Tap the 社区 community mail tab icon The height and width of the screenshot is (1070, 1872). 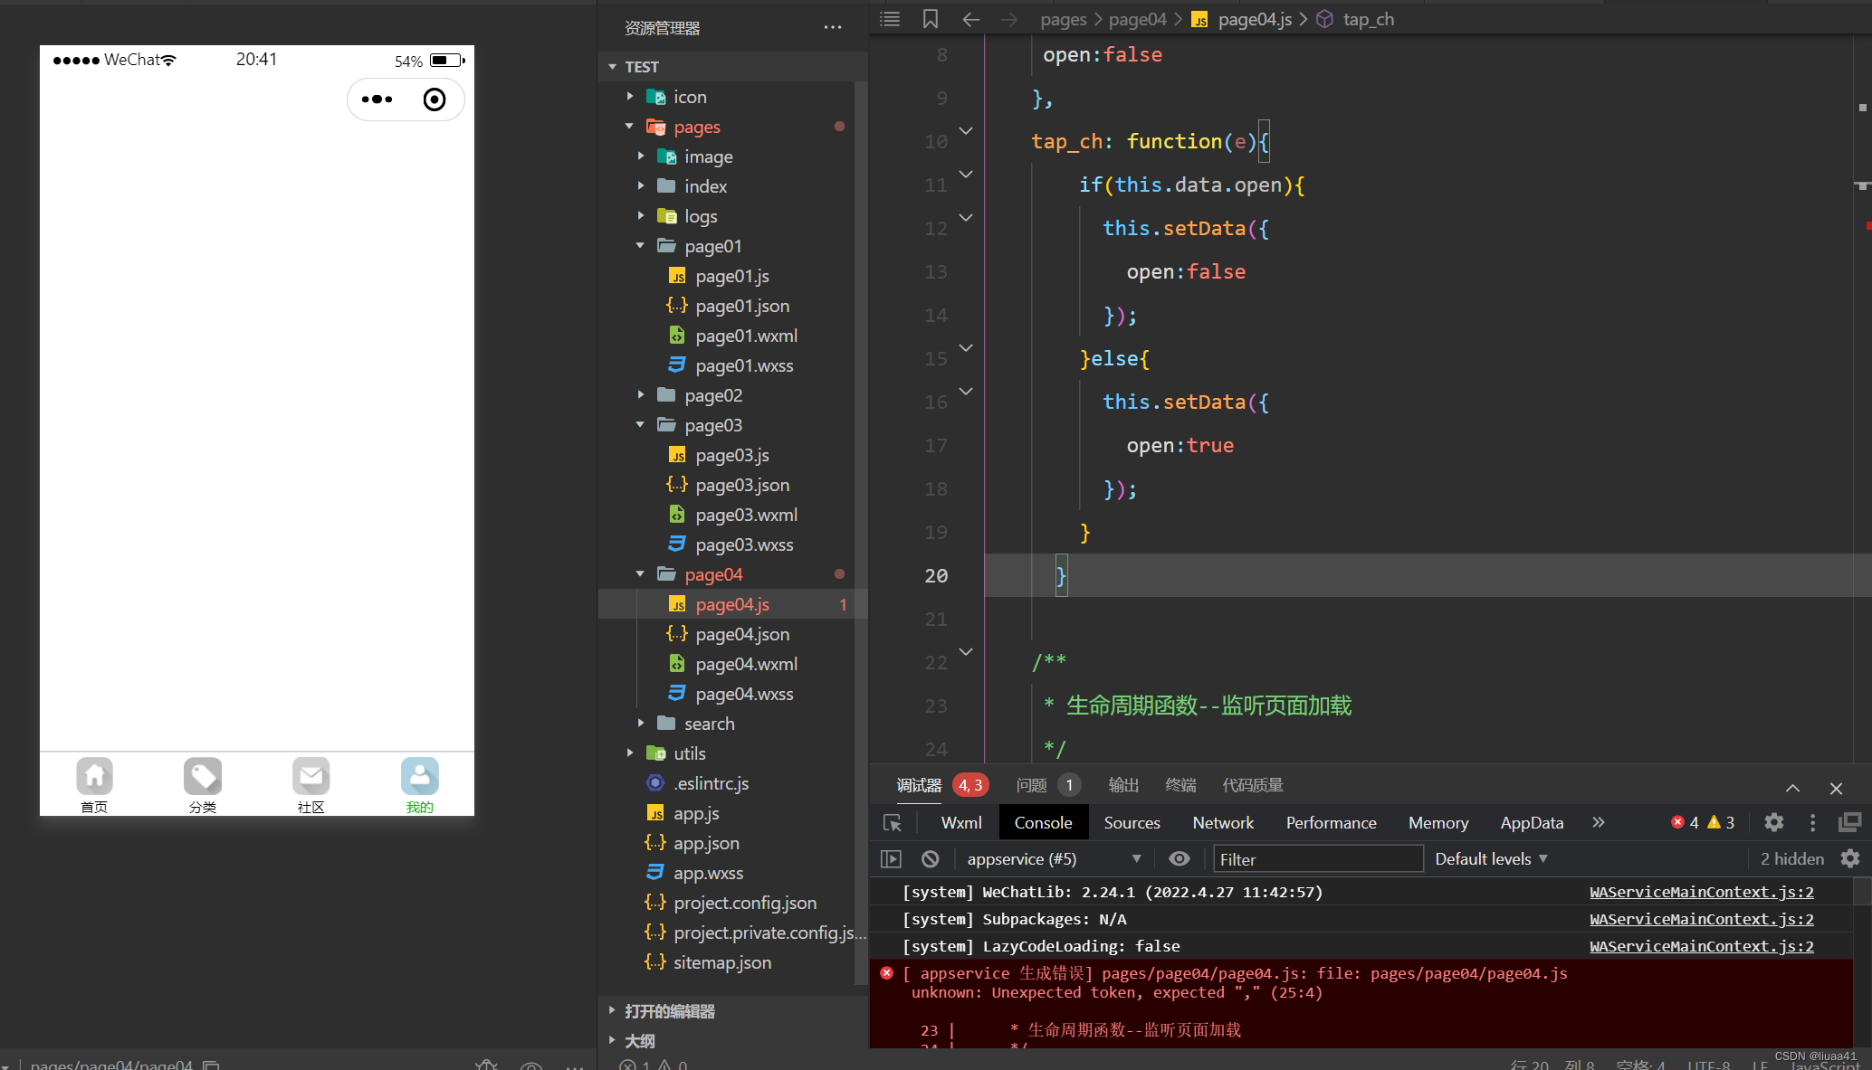[311, 776]
